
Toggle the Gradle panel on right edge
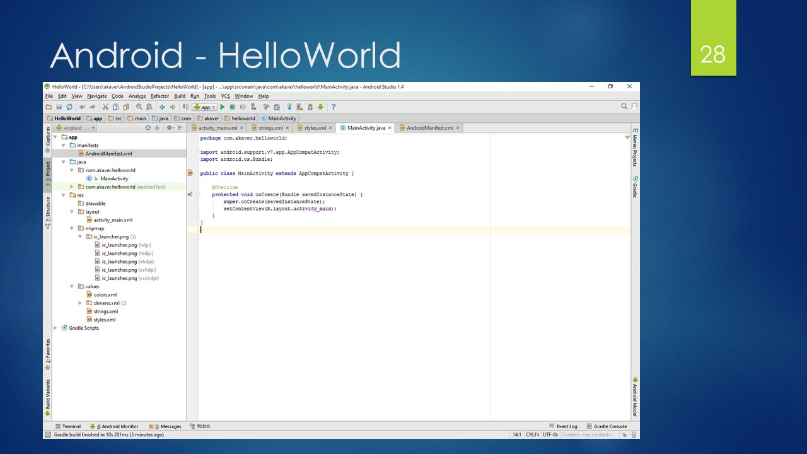[x=635, y=187]
